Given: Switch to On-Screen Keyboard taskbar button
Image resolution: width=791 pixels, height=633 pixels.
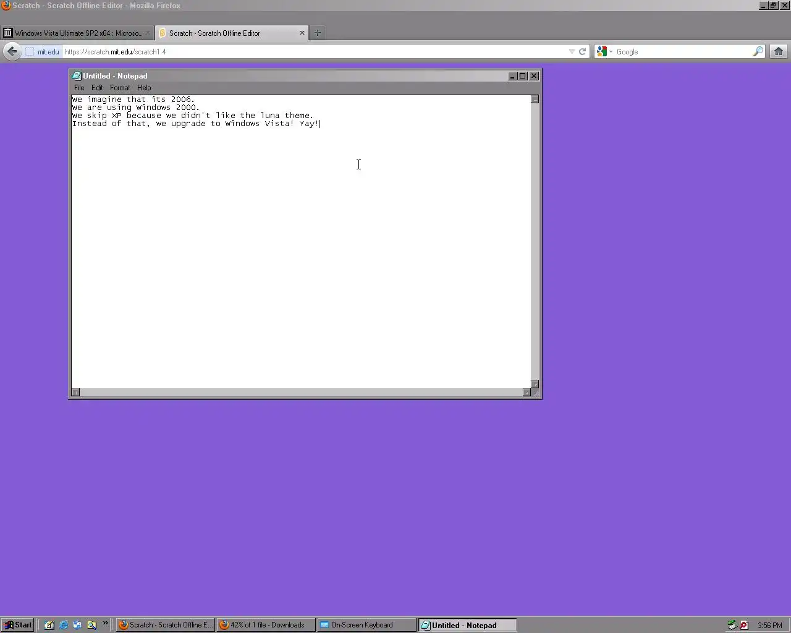Looking at the screenshot, I should [x=367, y=625].
